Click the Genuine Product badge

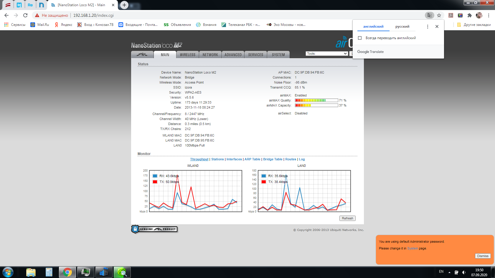154,229
